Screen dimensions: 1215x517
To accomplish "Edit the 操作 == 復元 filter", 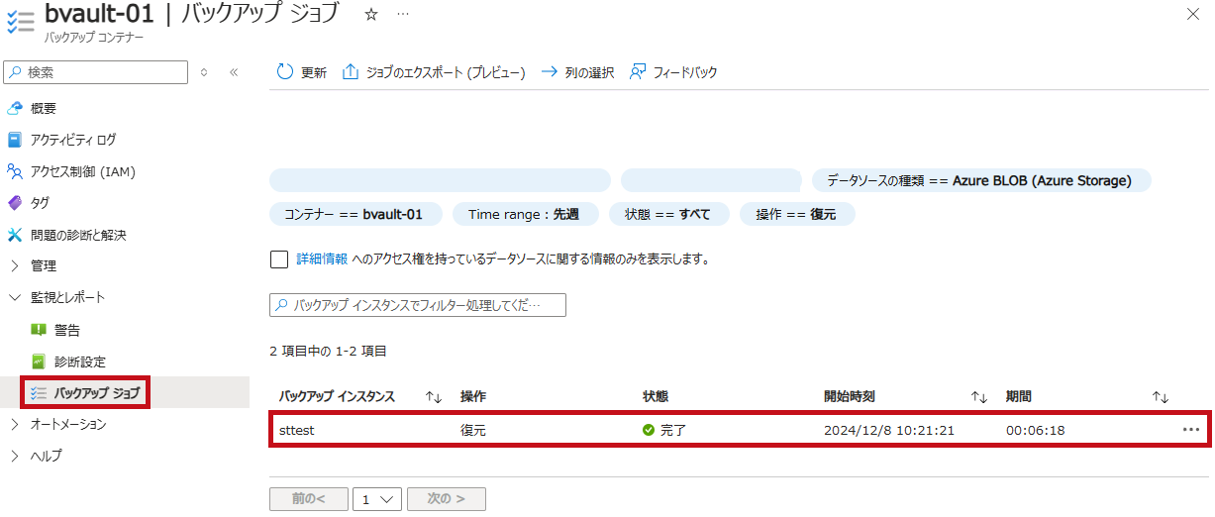I will click(796, 214).
